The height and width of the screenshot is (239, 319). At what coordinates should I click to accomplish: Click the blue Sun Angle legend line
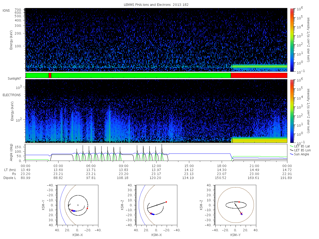[x=292, y=154]
